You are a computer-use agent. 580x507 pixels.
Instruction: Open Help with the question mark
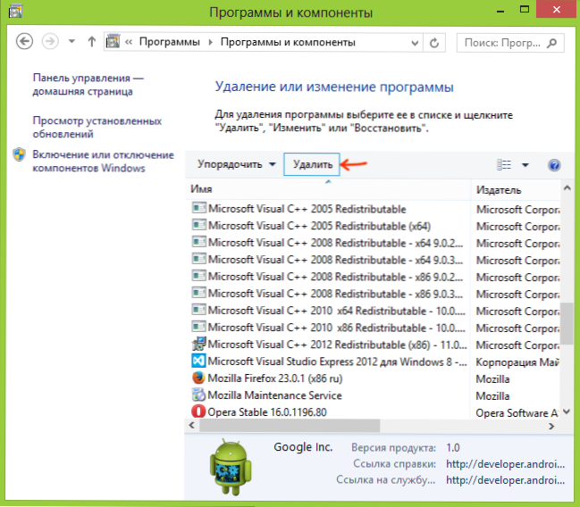[554, 165]
